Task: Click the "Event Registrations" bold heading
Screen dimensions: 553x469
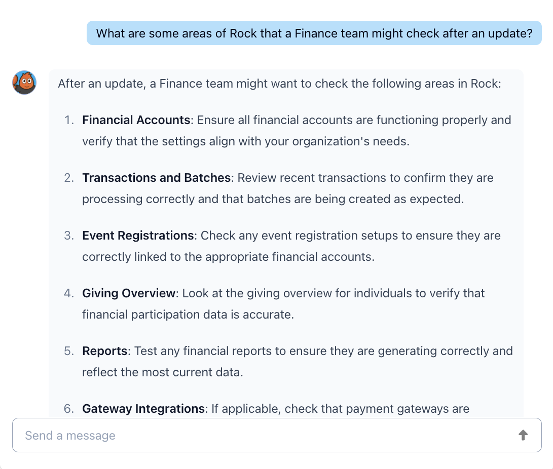Action: coord(138,236)
